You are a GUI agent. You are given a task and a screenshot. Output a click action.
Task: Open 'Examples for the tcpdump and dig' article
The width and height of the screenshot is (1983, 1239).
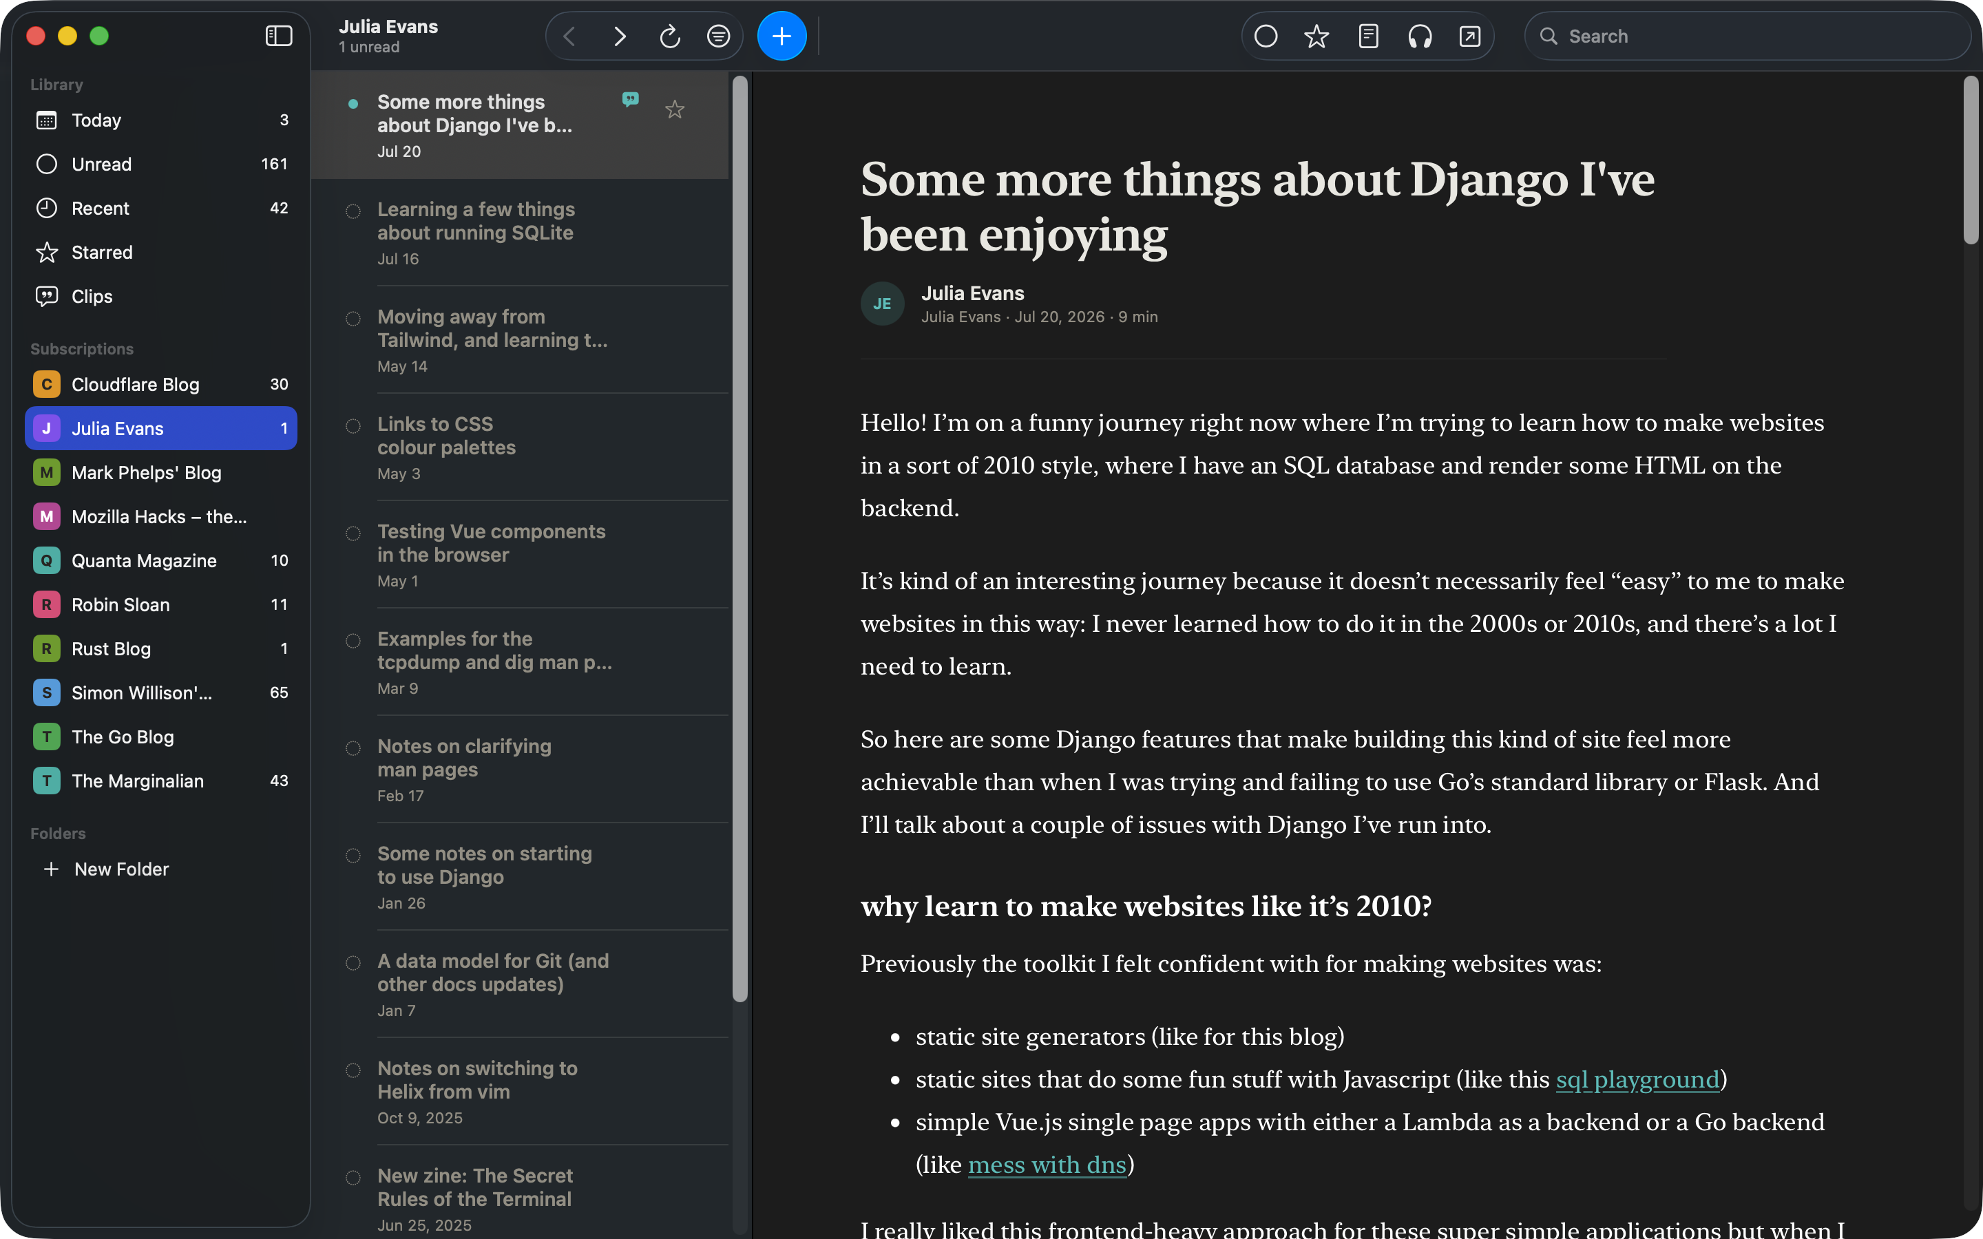pos(521,662)
